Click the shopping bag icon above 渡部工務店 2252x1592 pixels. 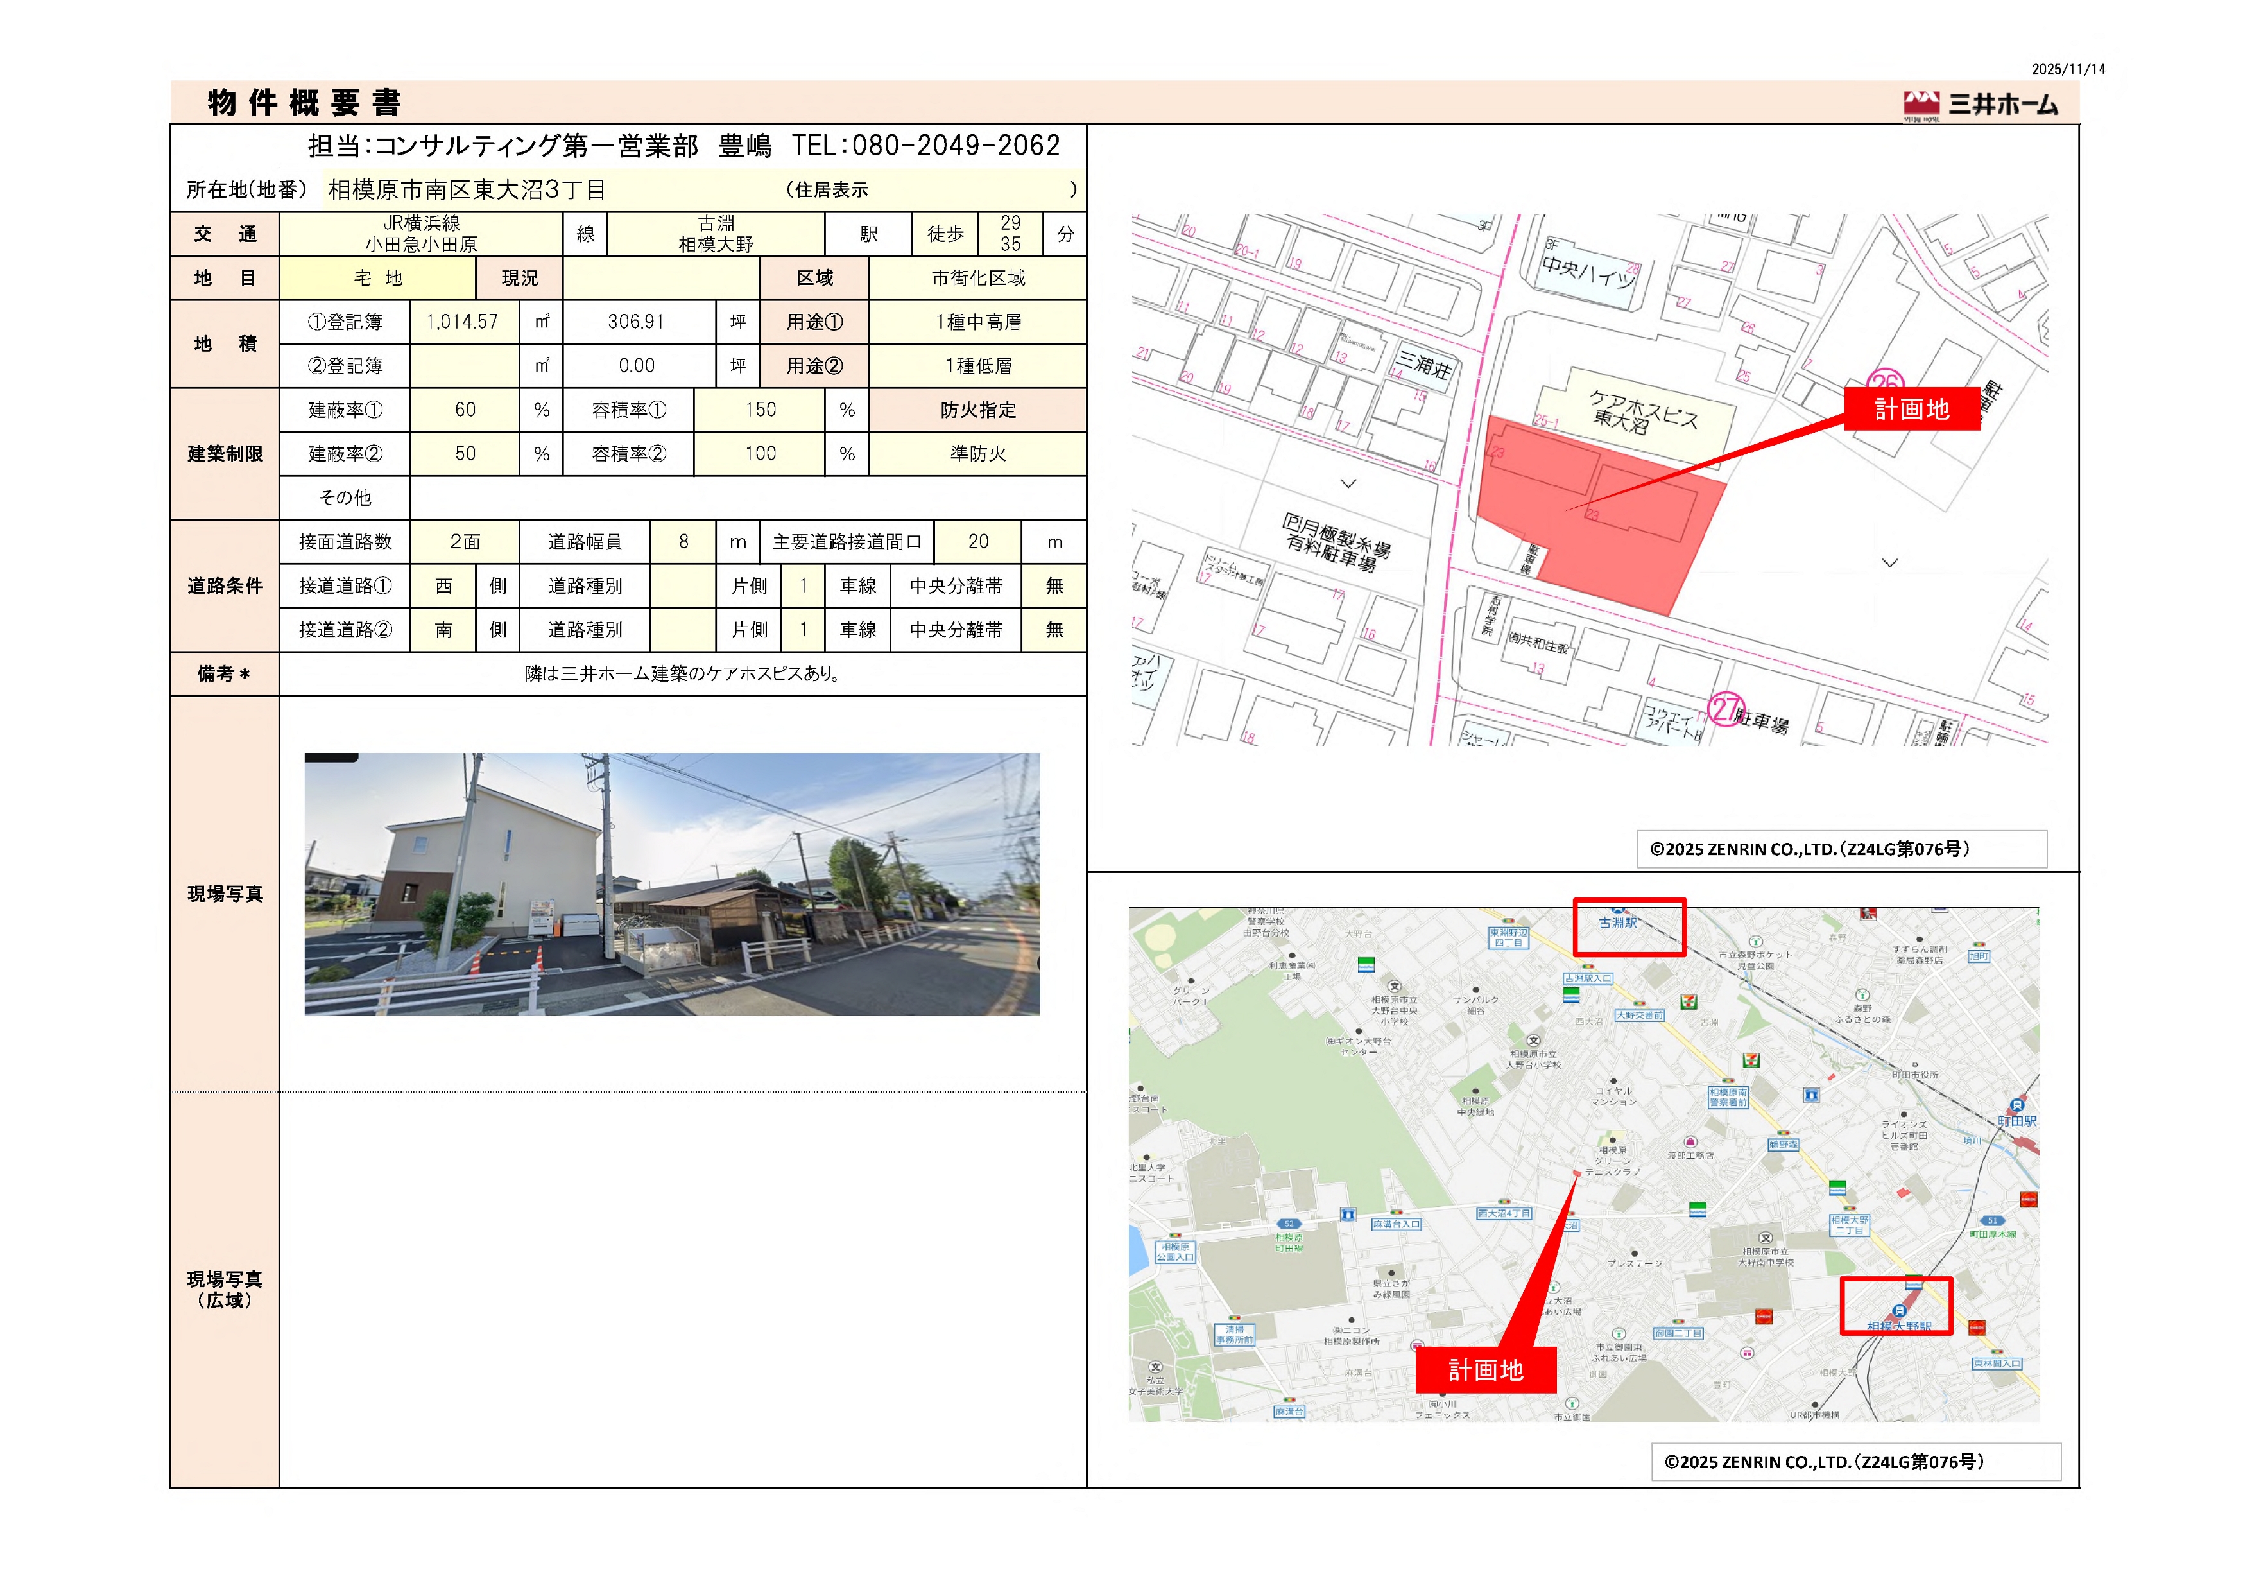point(1690,1142)
